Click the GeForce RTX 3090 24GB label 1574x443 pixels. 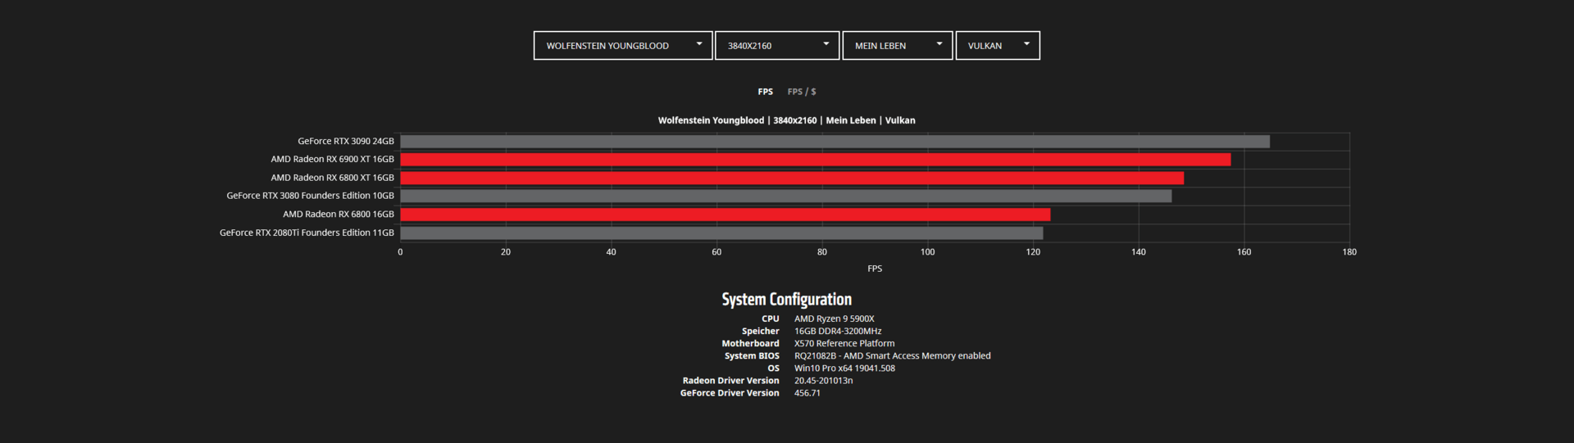345,142
